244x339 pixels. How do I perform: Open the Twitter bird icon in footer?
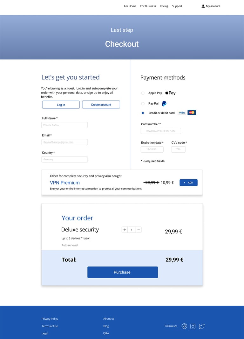[x=202, y=326]
